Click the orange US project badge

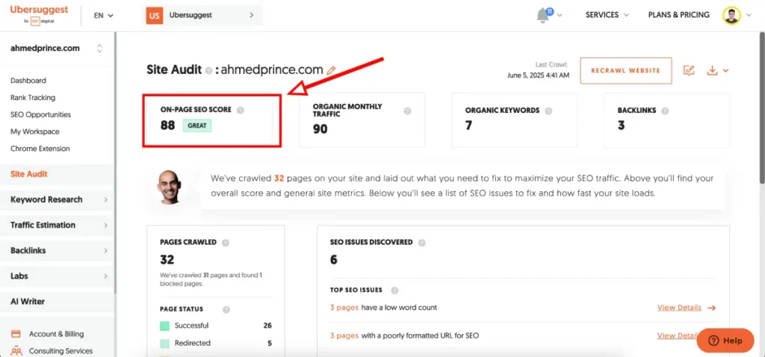(155, 15)
